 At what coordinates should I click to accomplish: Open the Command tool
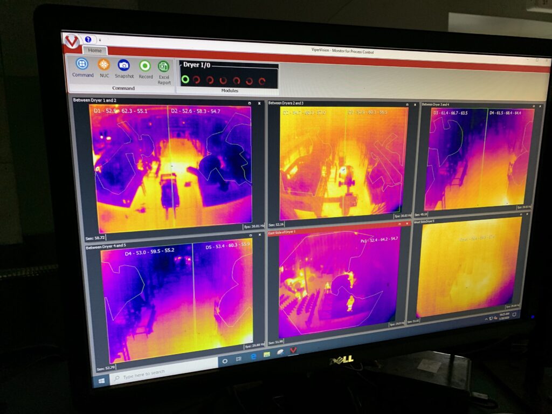click(82, 65)
